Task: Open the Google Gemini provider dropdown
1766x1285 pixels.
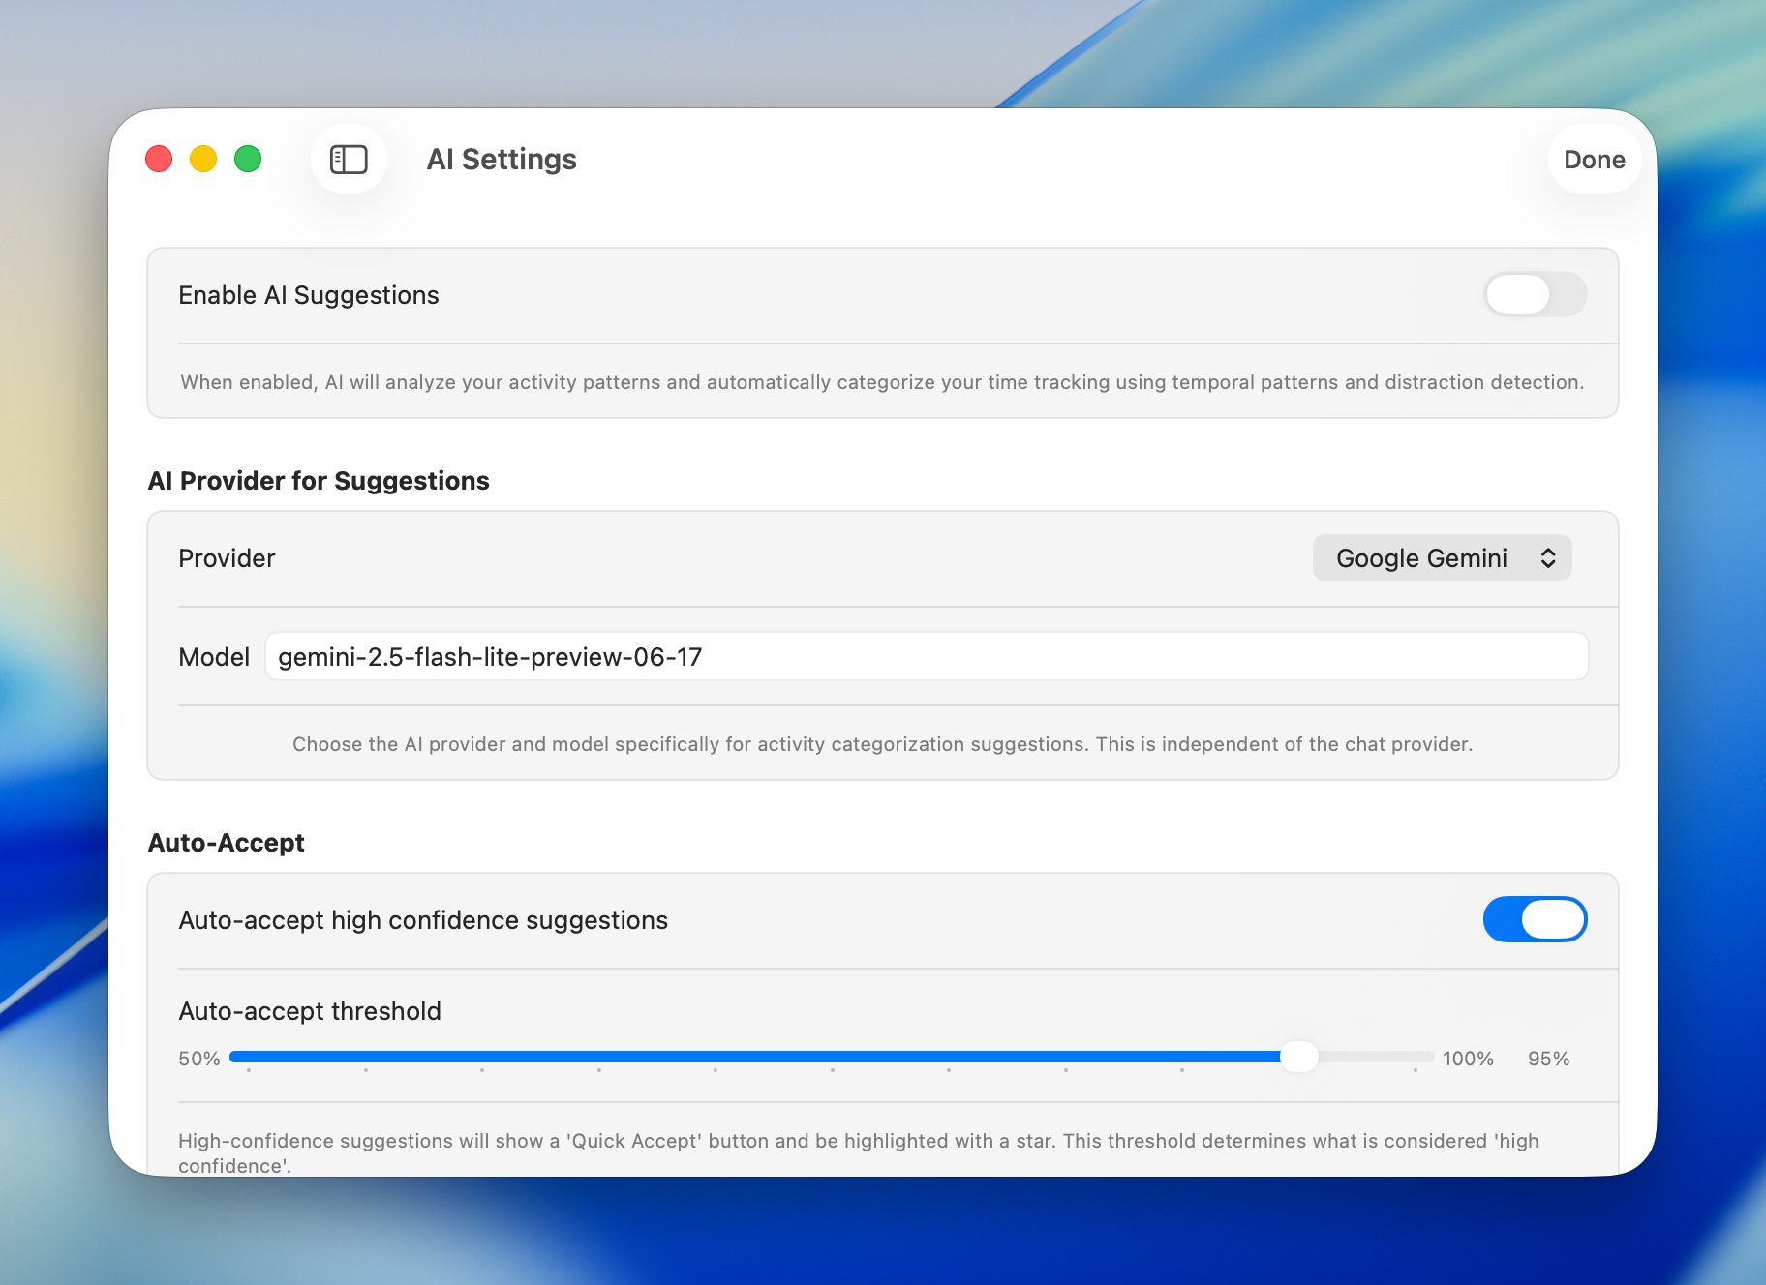Action: 1441,558
